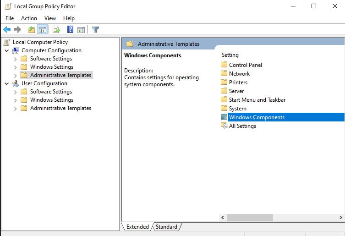Click the All Settings icon
The image size is (345, 236).
point(224,126)
